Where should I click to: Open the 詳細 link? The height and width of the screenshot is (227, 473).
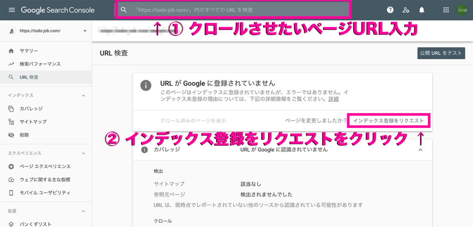(334, 99)
